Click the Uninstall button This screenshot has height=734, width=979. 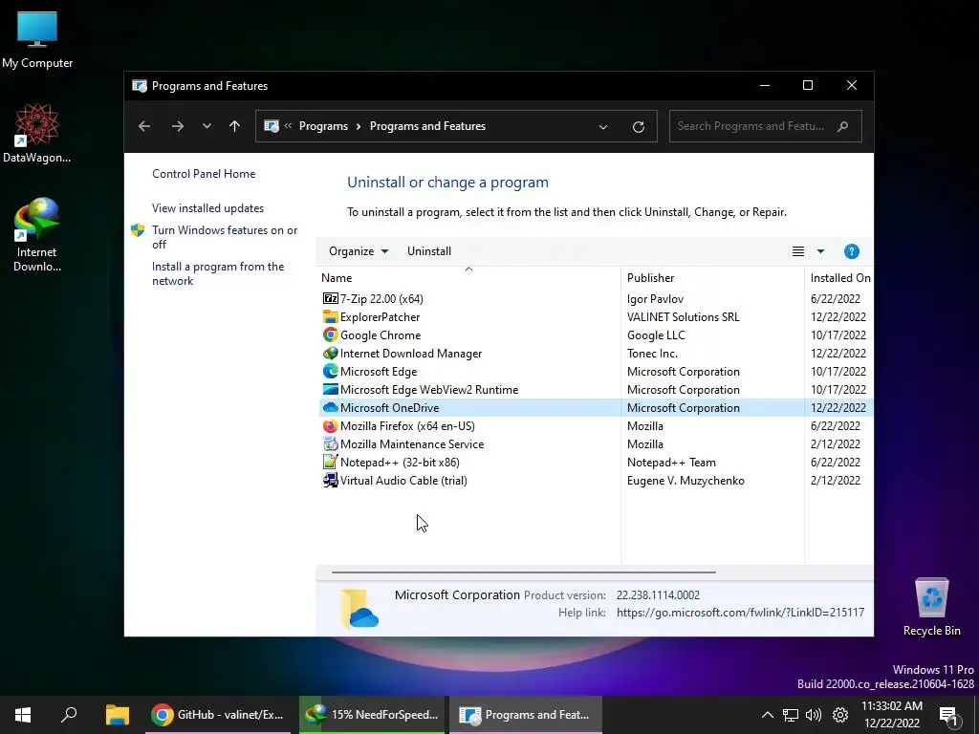tap(429, 251)
